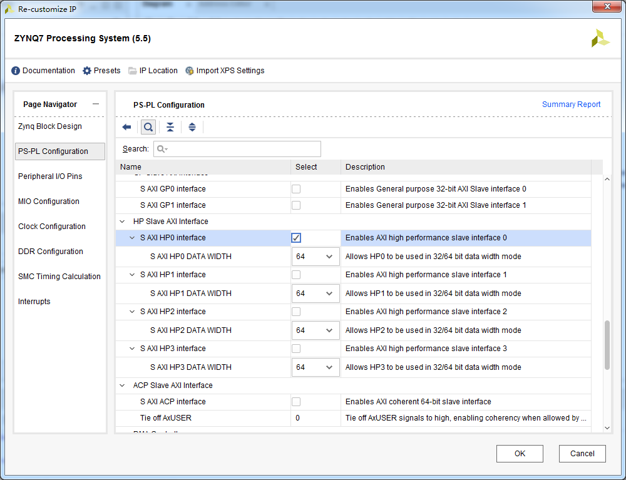Open the Clock Configuration page
Screen dimensions: 626x480
click(52, 227)
